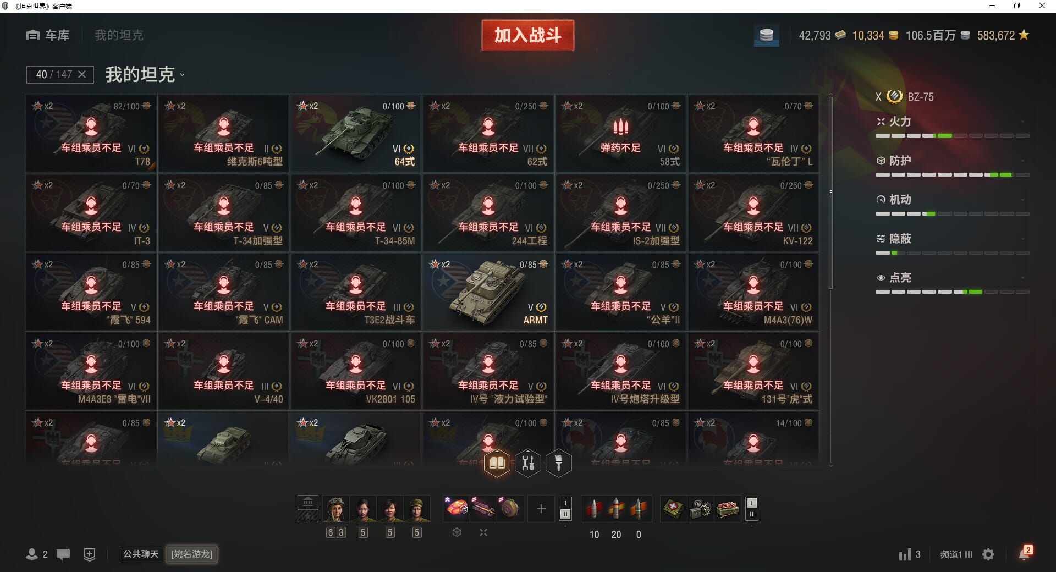Switch consumables loadout to set I

751,503
